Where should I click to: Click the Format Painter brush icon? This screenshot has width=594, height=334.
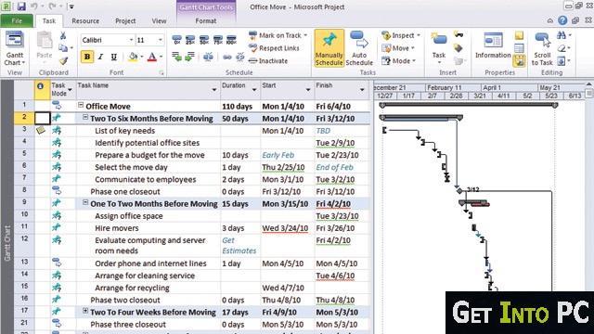[63, 60]
